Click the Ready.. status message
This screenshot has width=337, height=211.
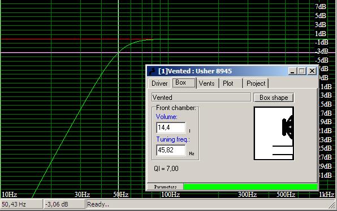tap(98, 205)
